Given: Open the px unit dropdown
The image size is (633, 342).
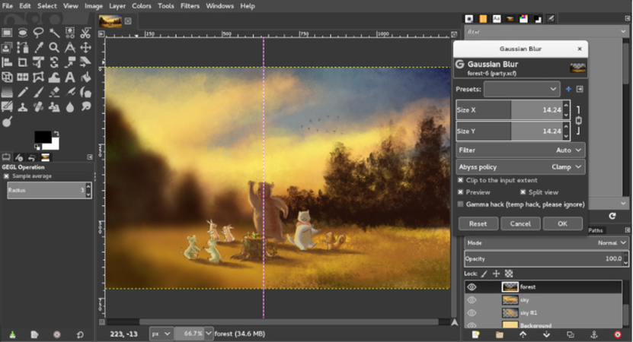Looking at the screenshot, I should point(161,334).
